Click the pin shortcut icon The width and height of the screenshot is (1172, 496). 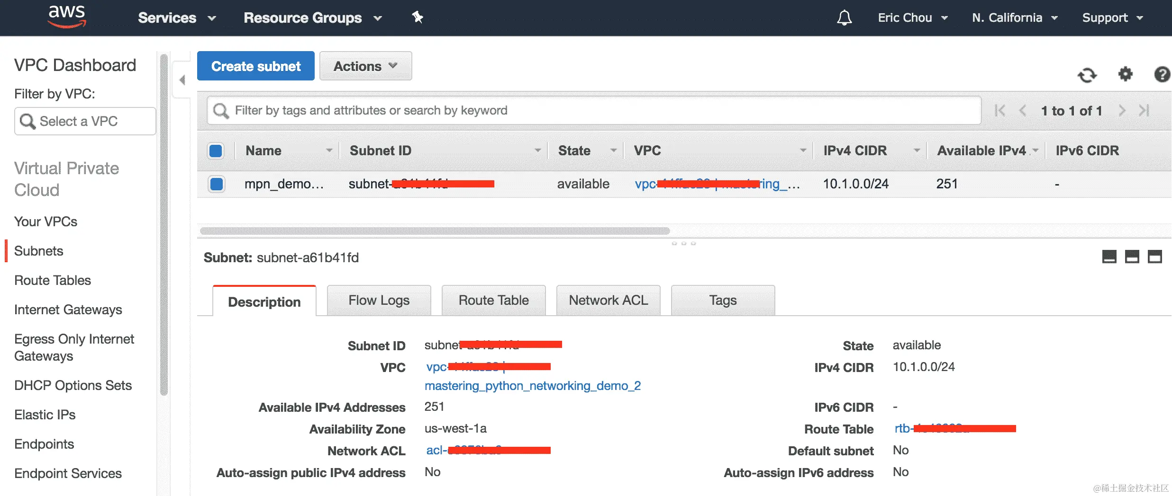tap(417, 18)
